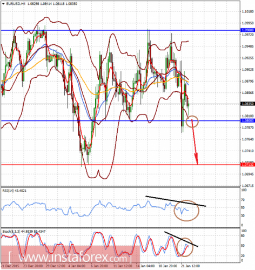The height and width of the screenshot is (270, 255).
Task: Select the RSI axis value 30
Action: (243, 215)
